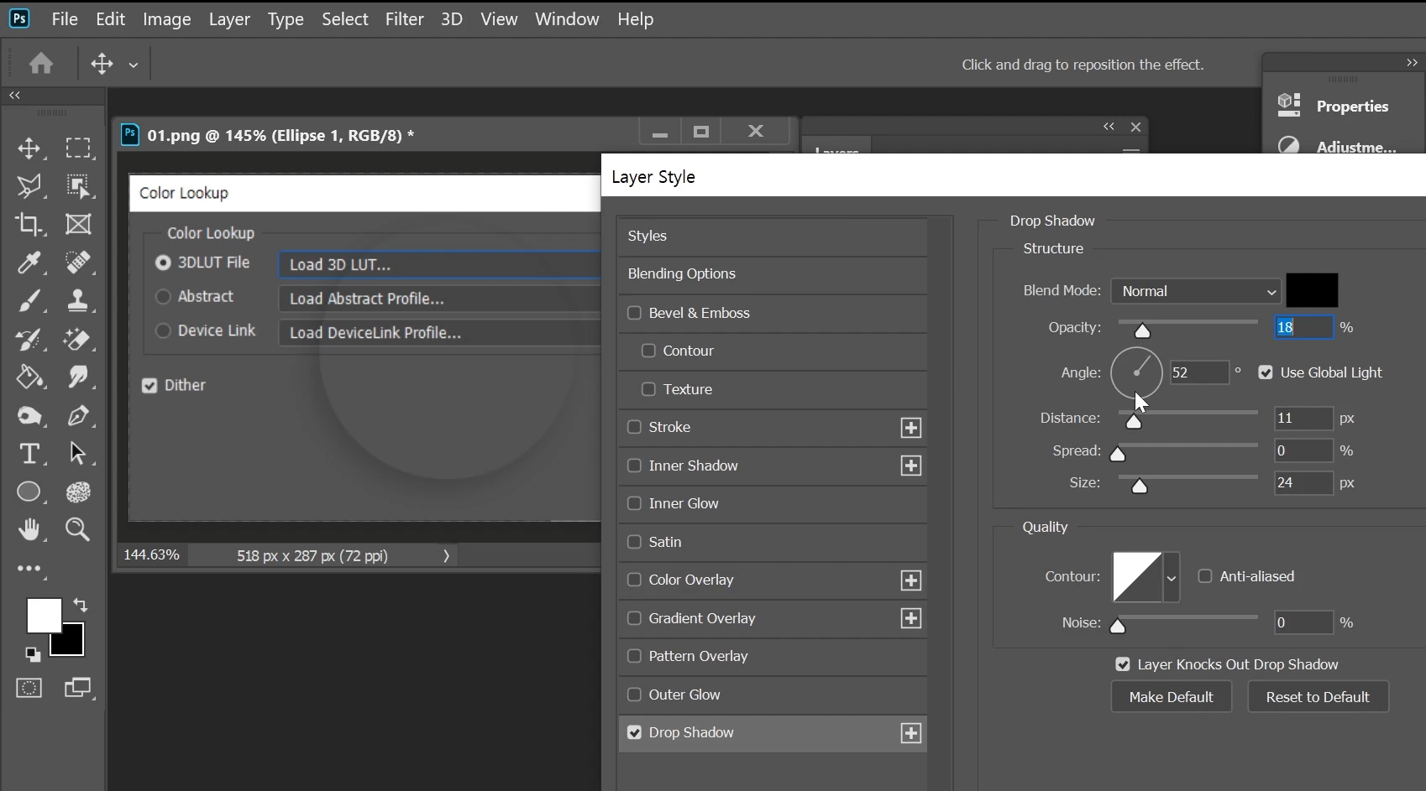Select the Smudge tool
Viewport: 1426px width, 791px height.
tap(78, 377)
